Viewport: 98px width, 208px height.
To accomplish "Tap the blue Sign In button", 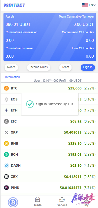I will pyautogui.click(x=88, y=67).
